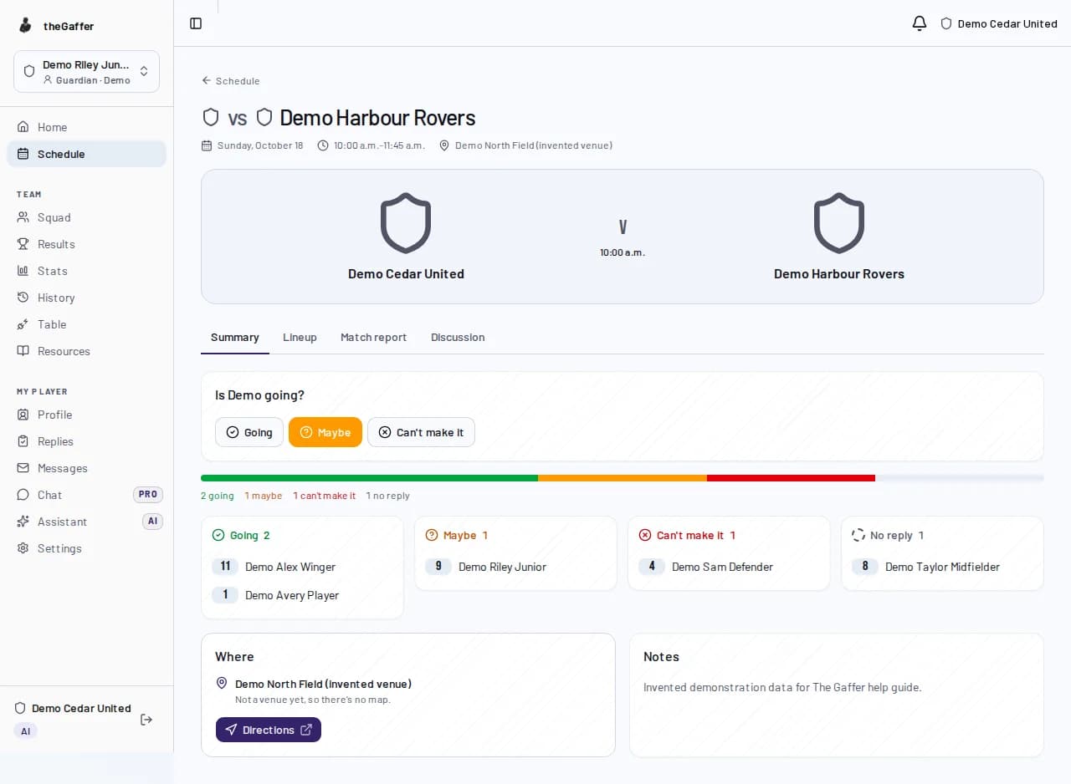The image size is (1071, 784).
Task: Choose Can't make it response
Action: point(421,432)
